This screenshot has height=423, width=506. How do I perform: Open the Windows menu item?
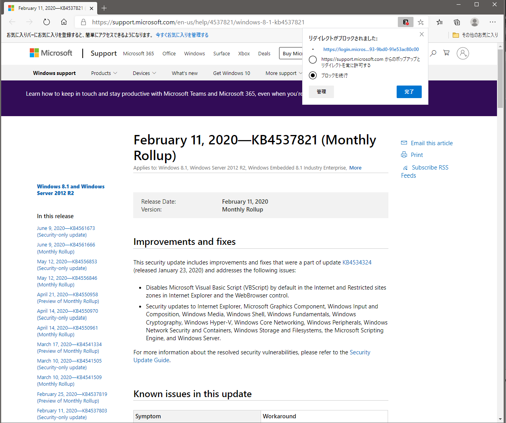tap(194, 53)
